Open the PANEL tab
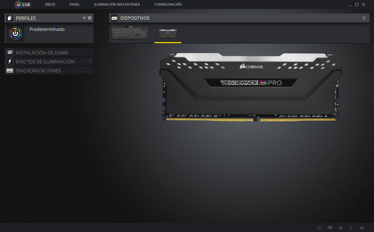This screenshot has width=374, height=232. click(x=75, y=4)
